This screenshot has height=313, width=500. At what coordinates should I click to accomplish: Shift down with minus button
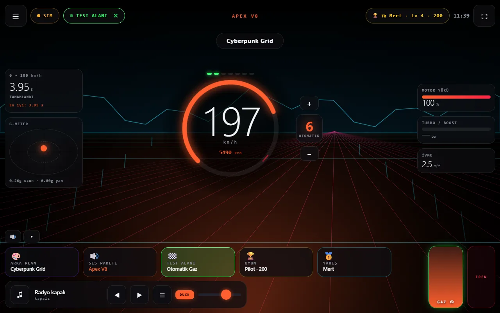pyautogui.click(x=309, y=154)
